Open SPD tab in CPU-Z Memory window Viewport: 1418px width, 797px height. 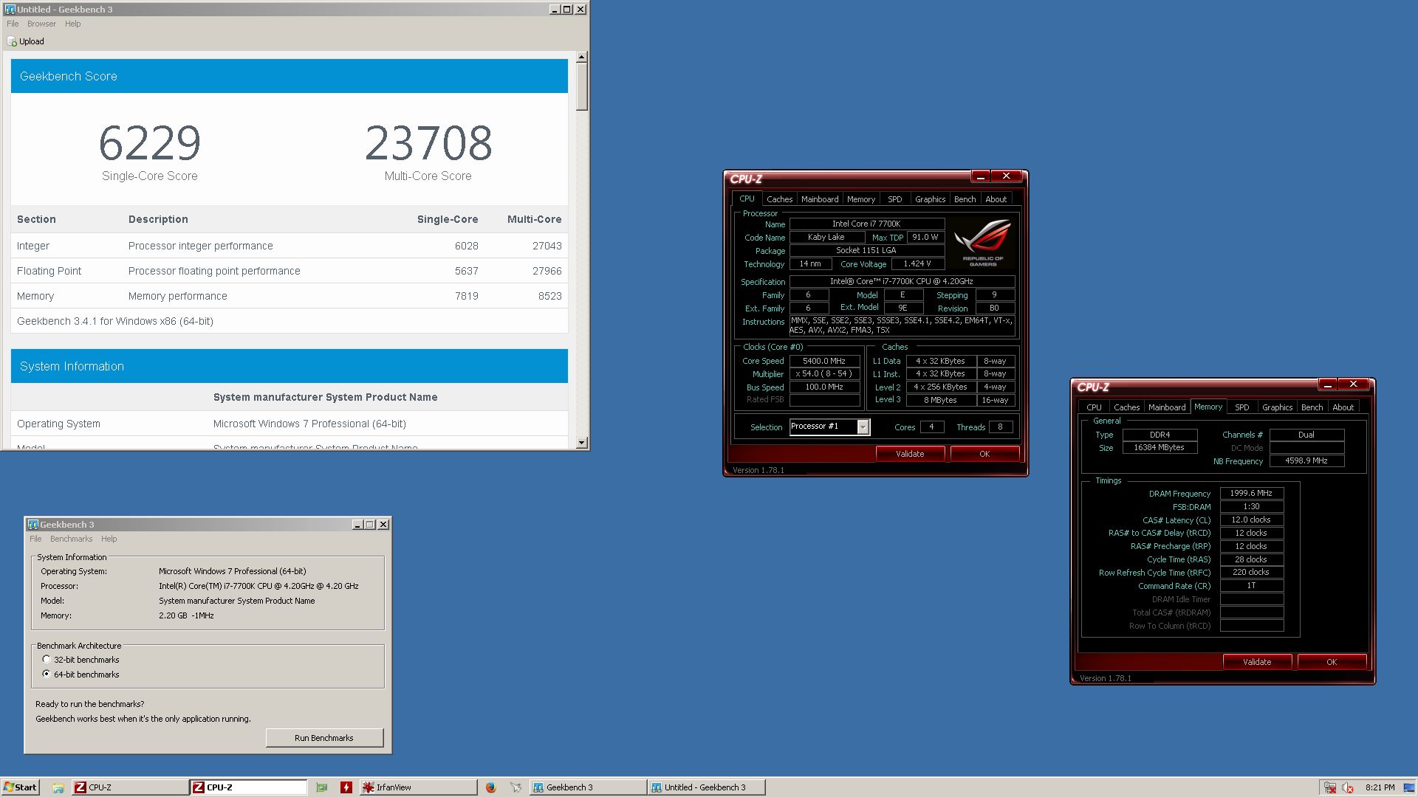[1242, 407]
